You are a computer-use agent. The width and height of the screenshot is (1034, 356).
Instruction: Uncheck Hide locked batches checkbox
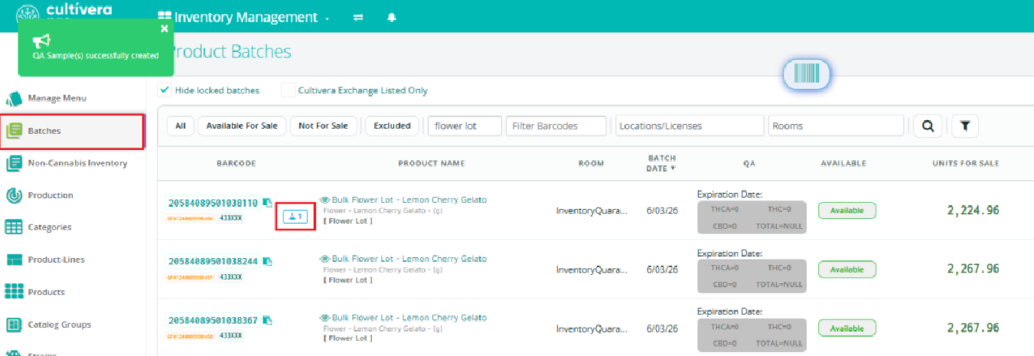coord(164,90)
